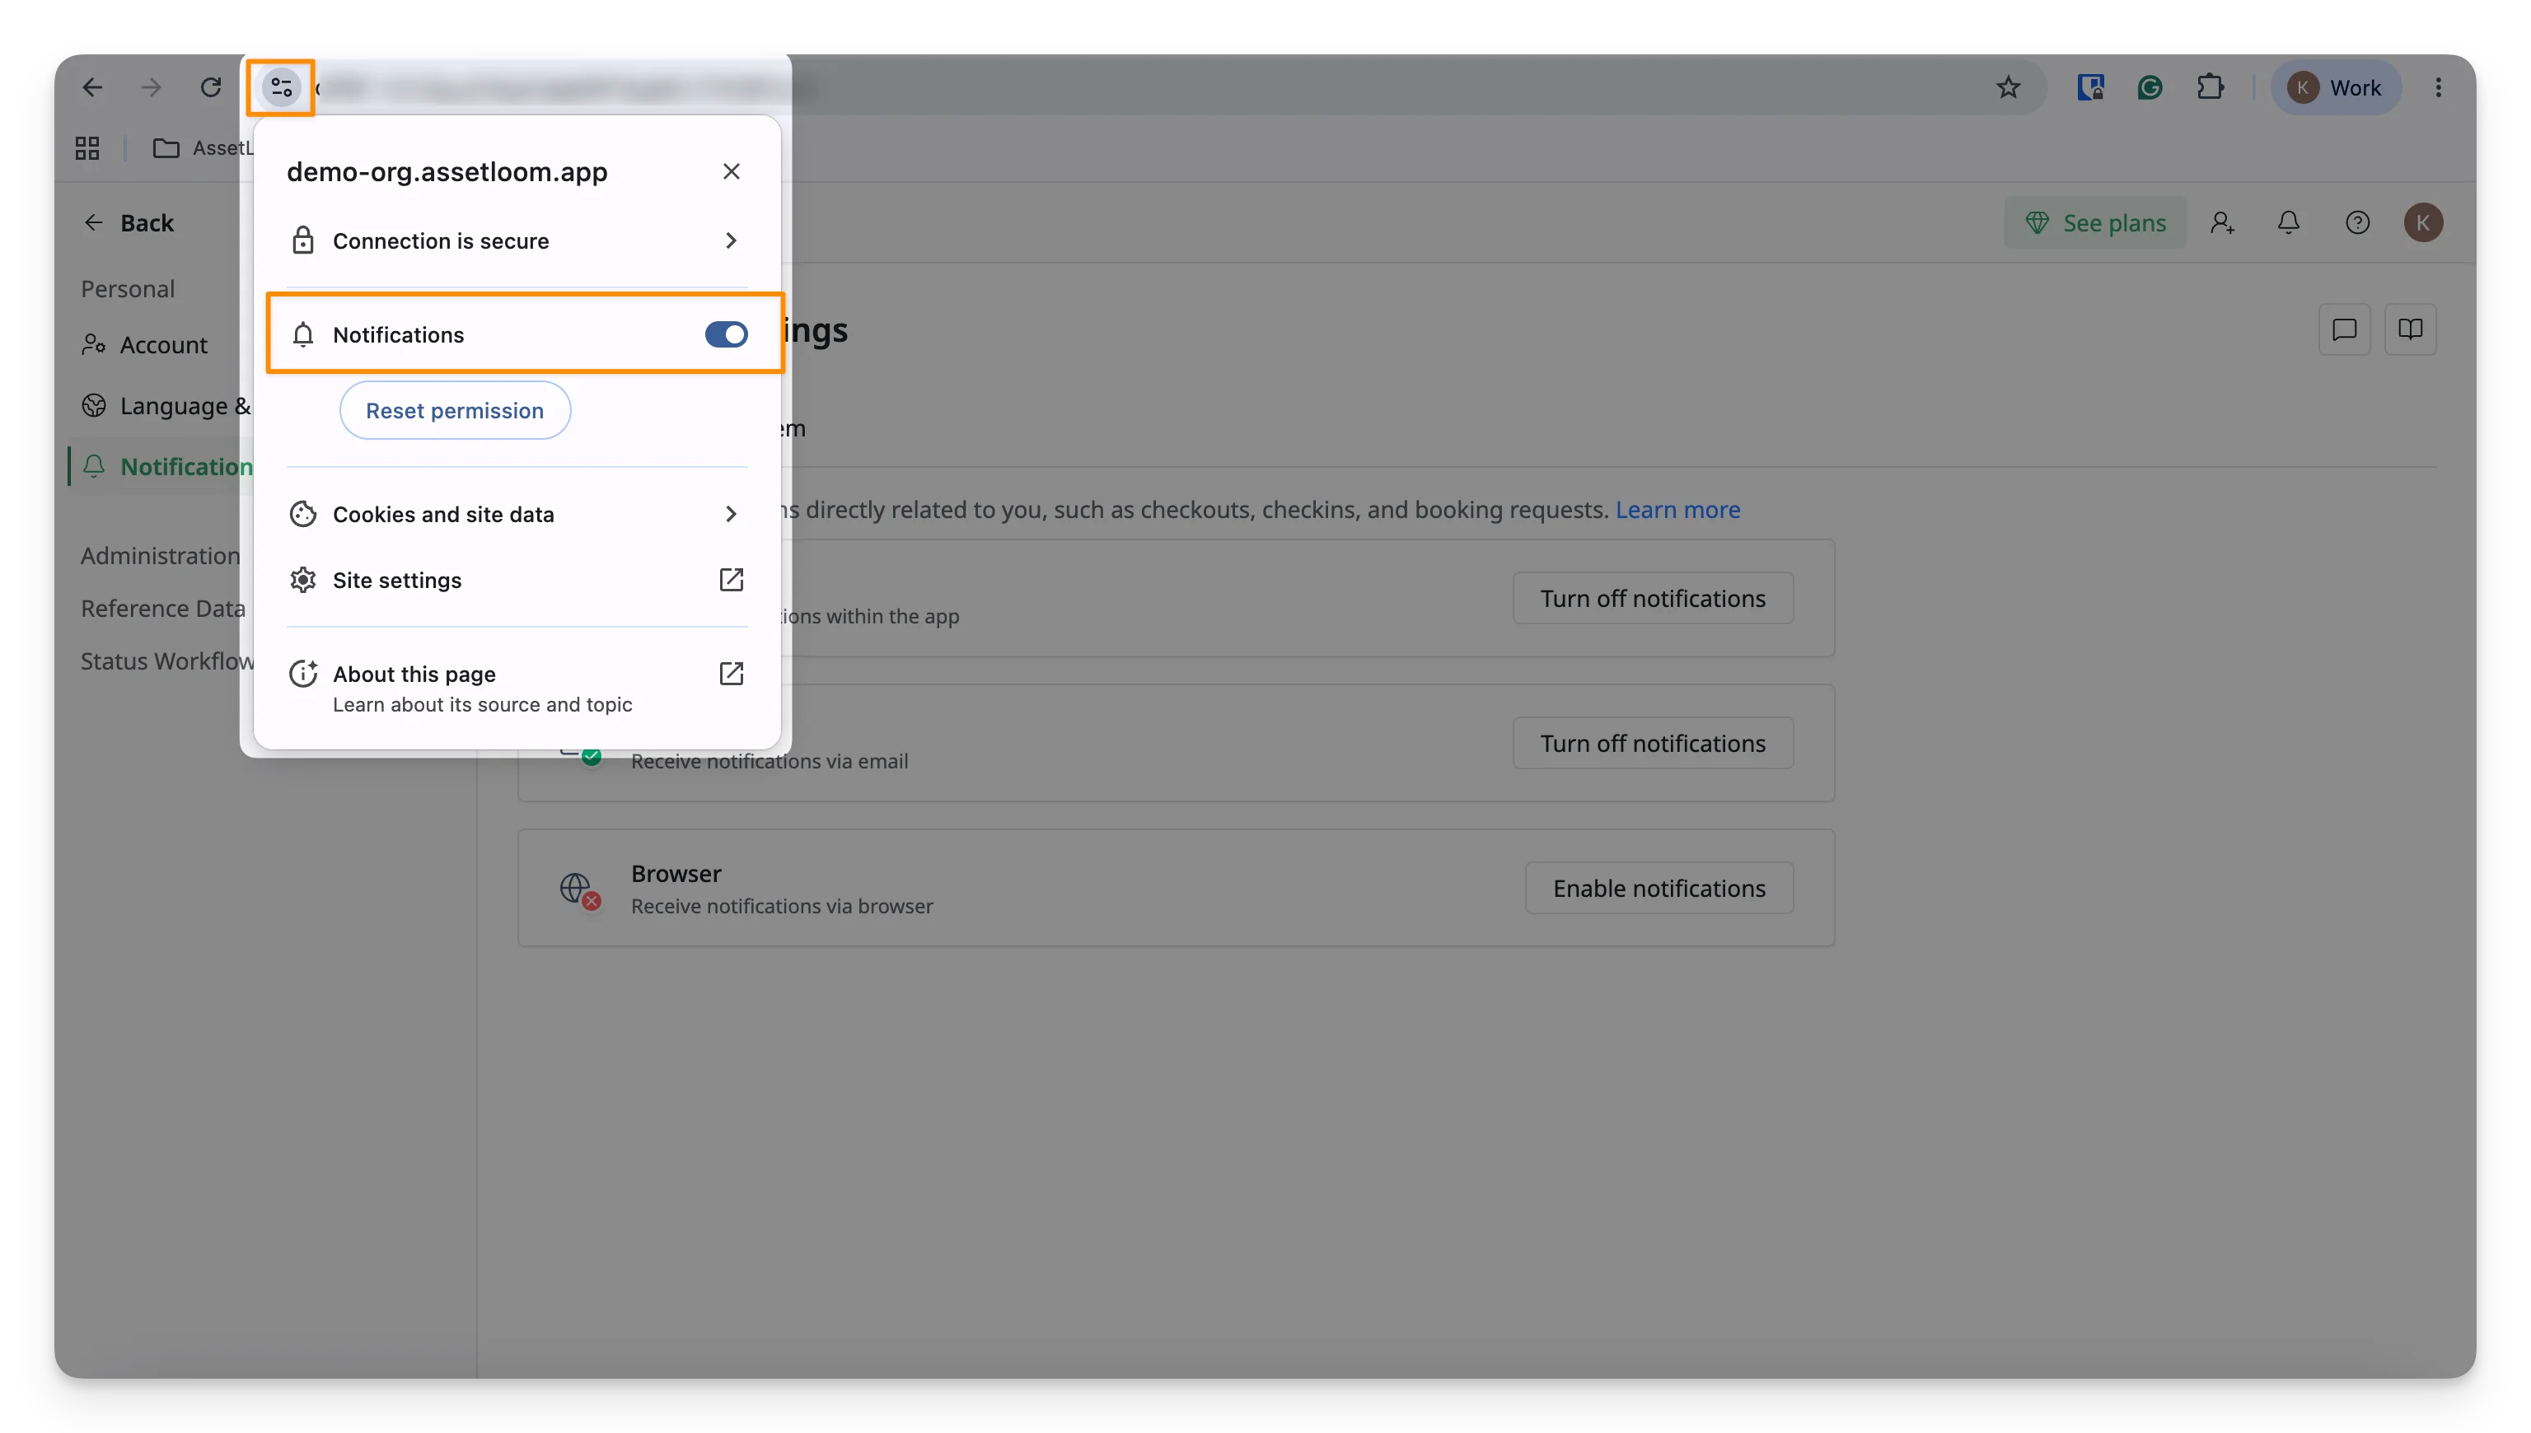Turn off email notifications

(x=1653, y=742)
